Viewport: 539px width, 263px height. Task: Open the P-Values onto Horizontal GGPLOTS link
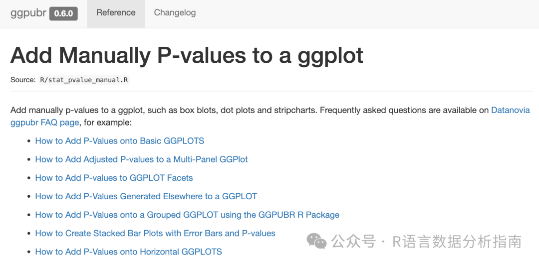coord(128,252)
